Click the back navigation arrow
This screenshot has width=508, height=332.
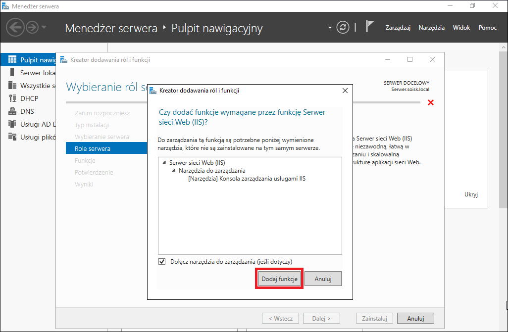[15, 27]
